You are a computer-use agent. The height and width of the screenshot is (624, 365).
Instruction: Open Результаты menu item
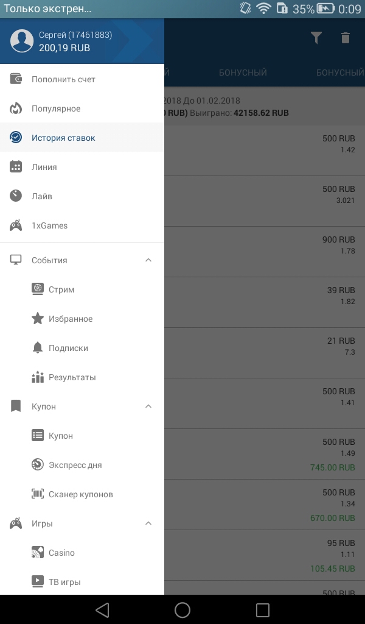click(72, 377)
